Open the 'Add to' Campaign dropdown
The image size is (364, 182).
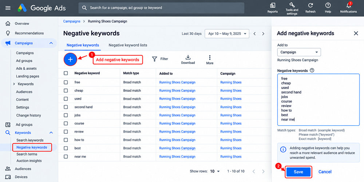point(299,52)
